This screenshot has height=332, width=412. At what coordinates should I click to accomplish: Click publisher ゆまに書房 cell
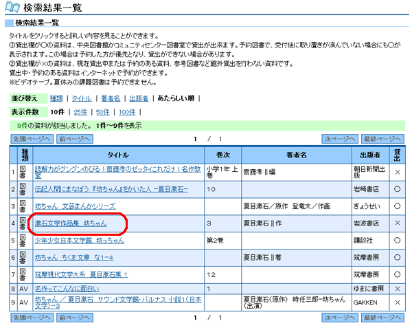pos(371,289)
